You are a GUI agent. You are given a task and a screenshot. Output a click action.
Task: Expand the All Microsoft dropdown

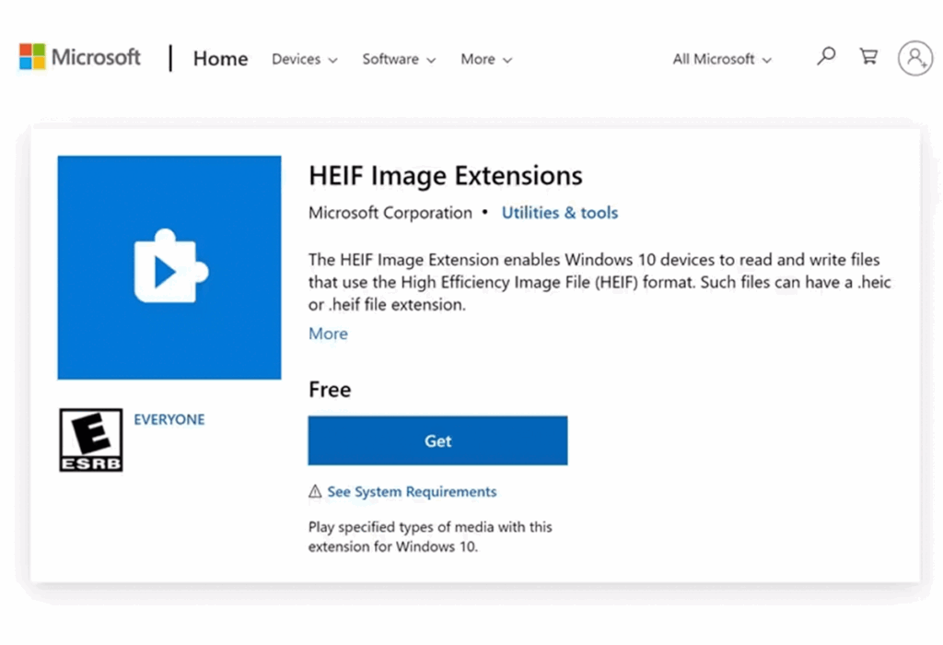[x=720, y=59]
